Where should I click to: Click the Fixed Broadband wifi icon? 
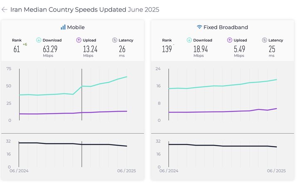[x=199, y=27]
